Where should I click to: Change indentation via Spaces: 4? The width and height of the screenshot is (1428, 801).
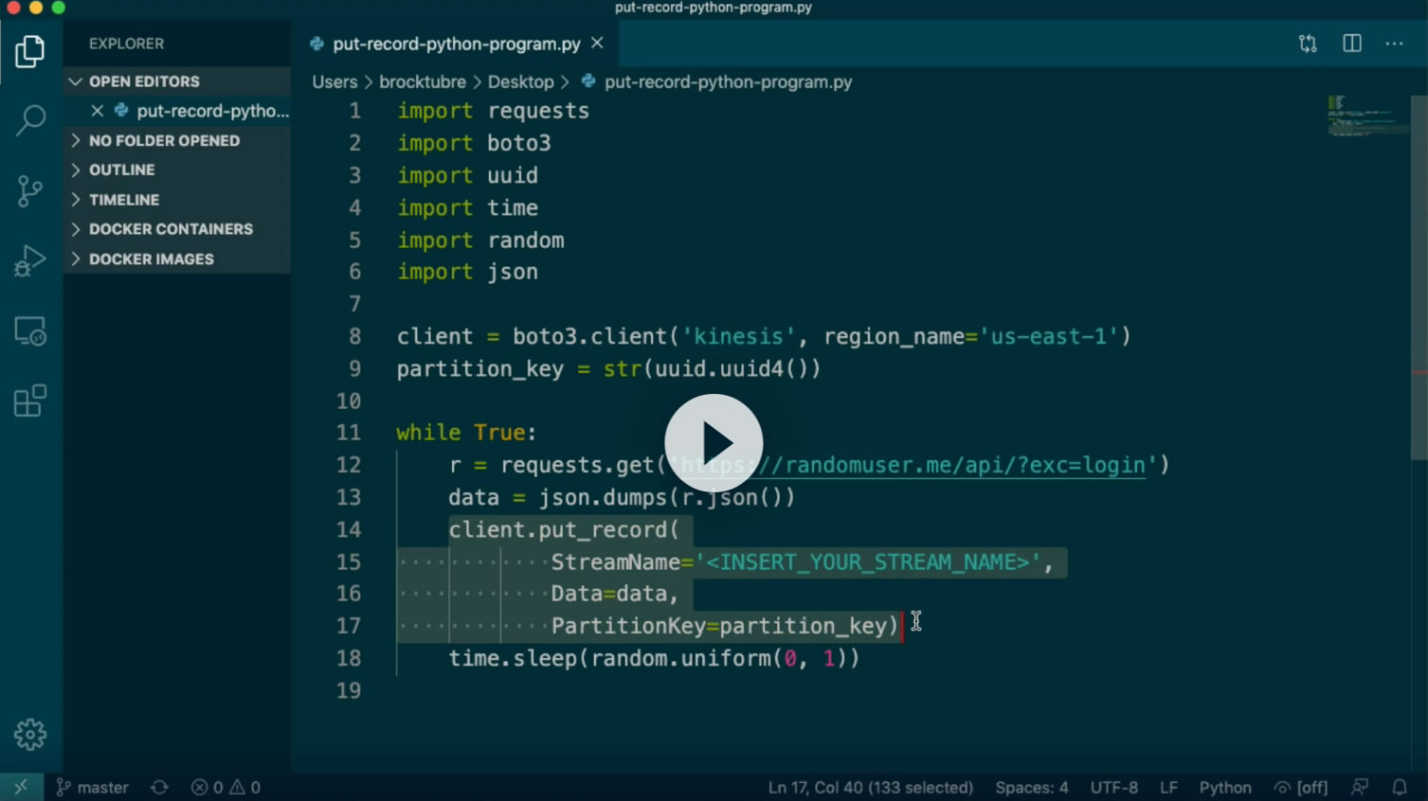click(1031, 787)
